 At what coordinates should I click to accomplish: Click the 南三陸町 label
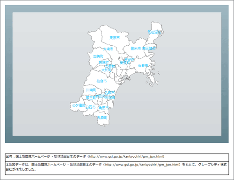pyautogui.click(x=149, y=48)
